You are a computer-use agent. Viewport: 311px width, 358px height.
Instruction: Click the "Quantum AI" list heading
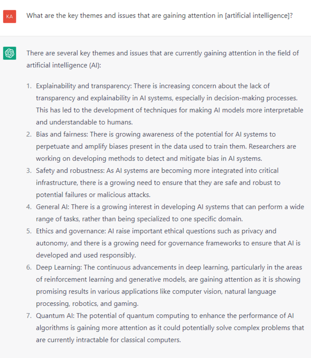tap(55, 316)
